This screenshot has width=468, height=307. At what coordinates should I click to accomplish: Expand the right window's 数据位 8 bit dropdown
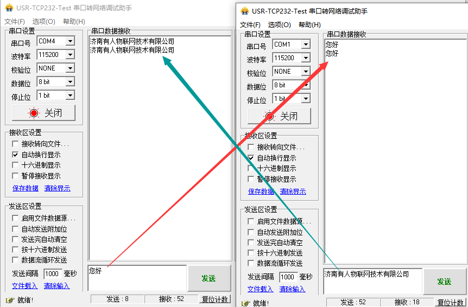306,85
